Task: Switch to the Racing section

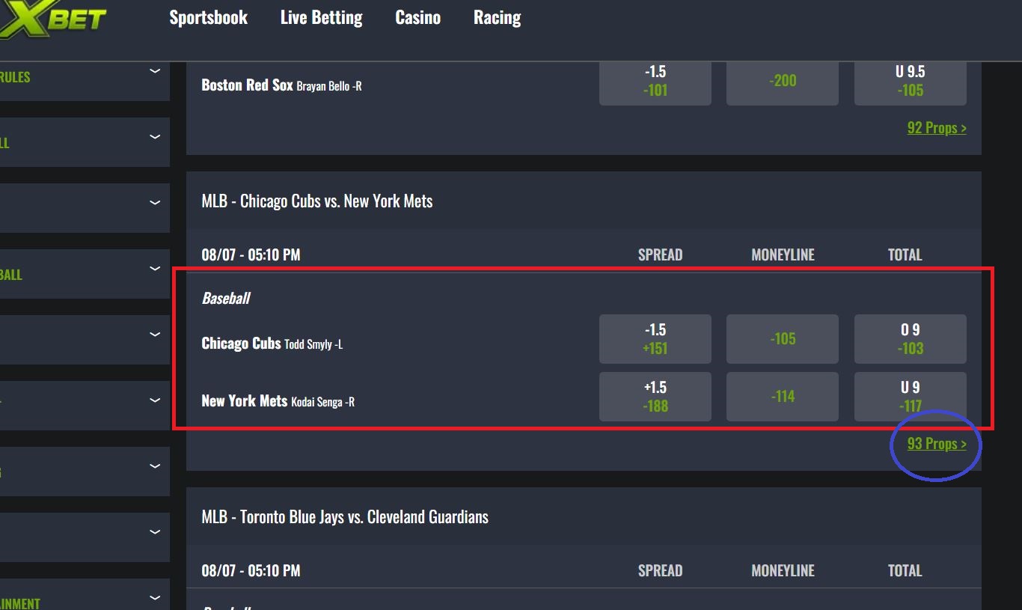Action: pyautogui.click(x=497, y=18)
